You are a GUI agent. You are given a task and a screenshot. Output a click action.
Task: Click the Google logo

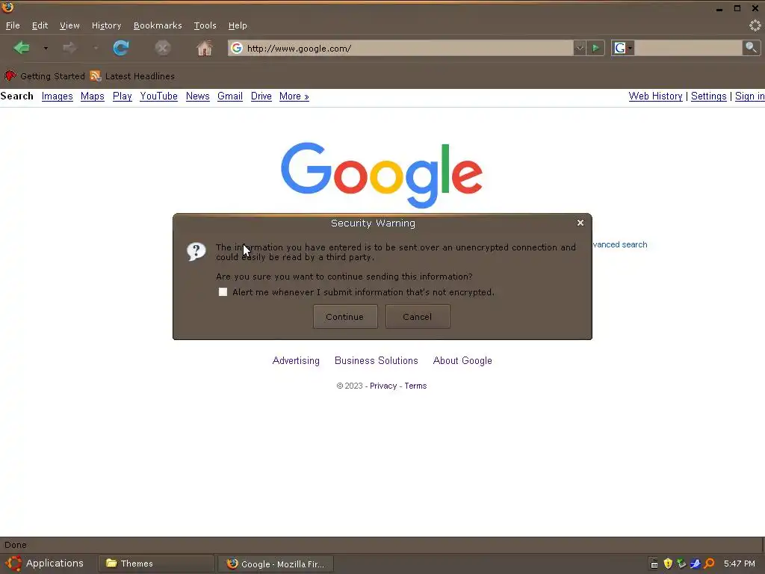pyautogui.click(x=382, y=175)
